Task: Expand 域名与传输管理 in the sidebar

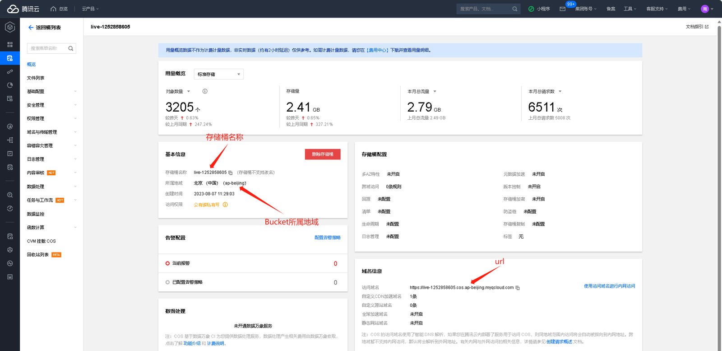Action: 51,132
